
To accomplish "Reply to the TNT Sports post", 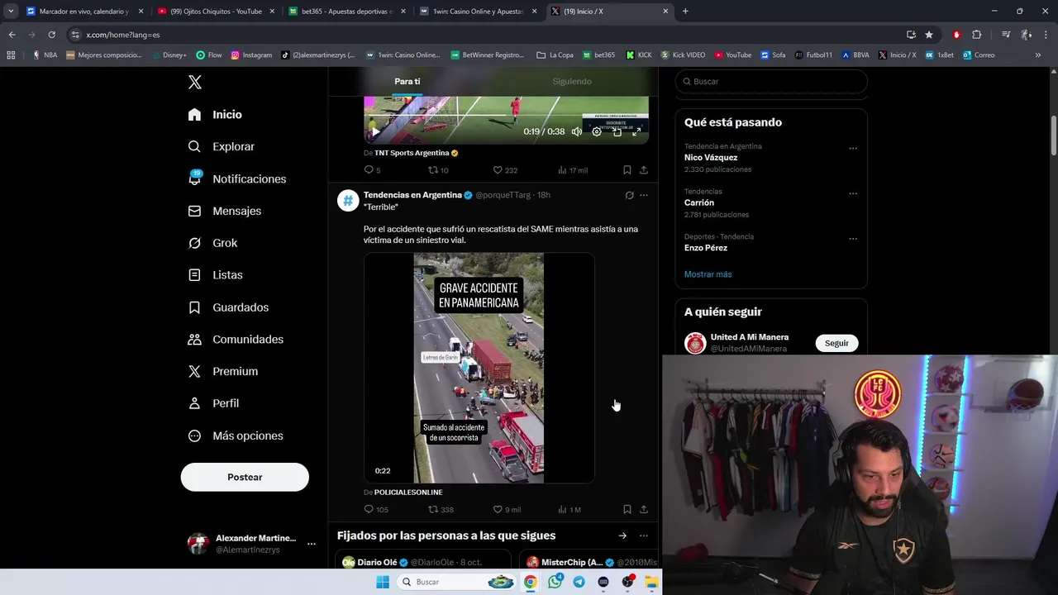I will coord(372,169).
